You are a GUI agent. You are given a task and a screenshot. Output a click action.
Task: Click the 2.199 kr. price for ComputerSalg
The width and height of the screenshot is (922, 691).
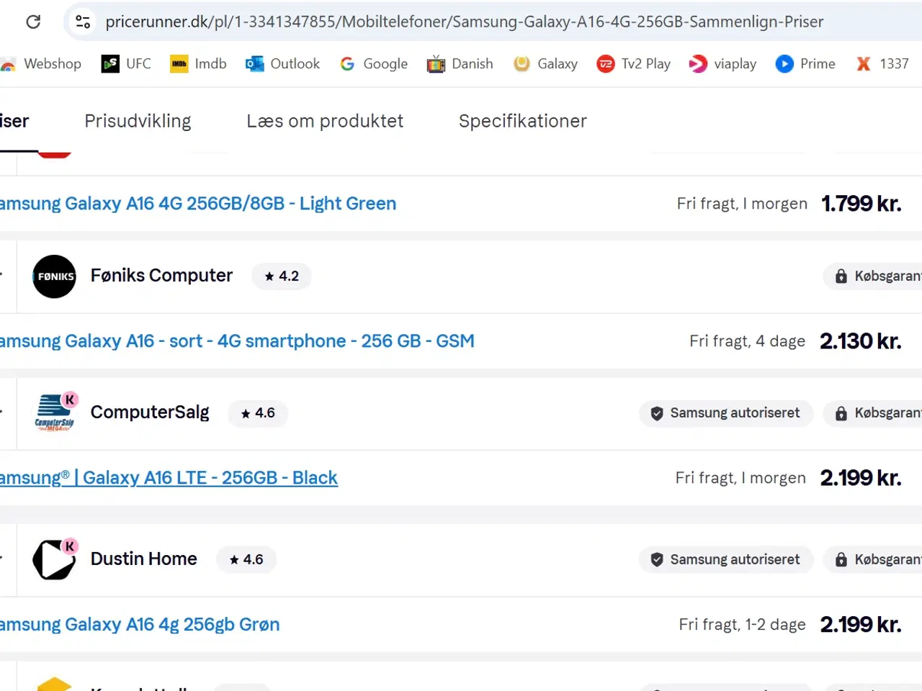tap(861, 478)
